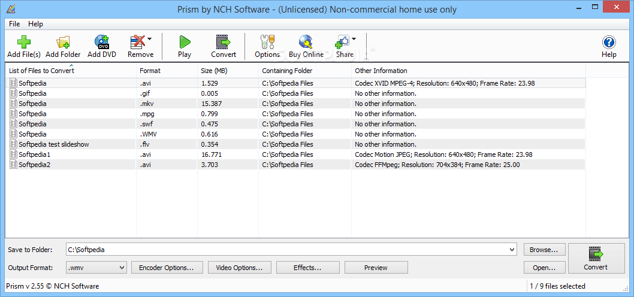Click Codec Motion JPEG information cell

point(443,154)
